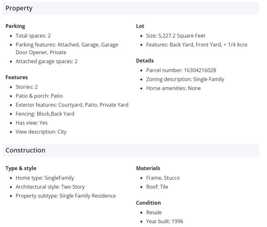The height and width of the screenshot is (227, 267).
Task: Click the Roof: Tile item
Action: (x=157, y=187)
